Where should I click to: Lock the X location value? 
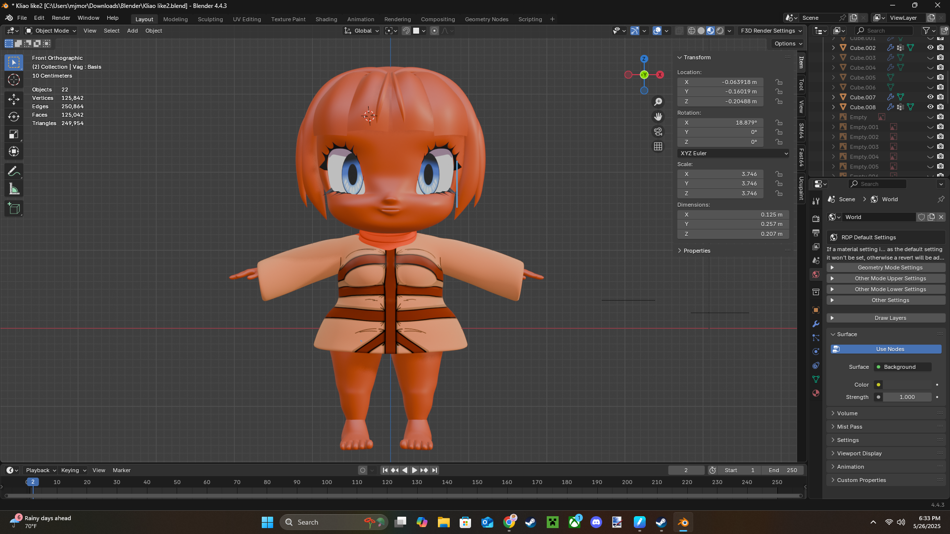pos(779,82)
